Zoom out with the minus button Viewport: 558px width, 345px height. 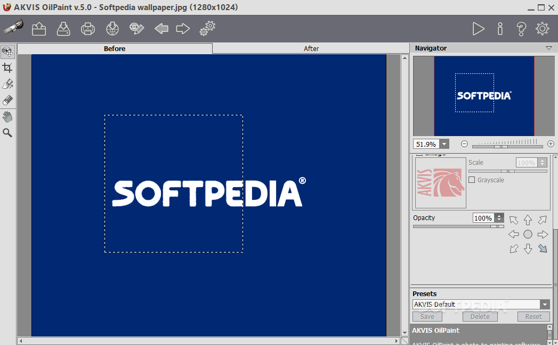pyautogui.click(x=464, y=144)
